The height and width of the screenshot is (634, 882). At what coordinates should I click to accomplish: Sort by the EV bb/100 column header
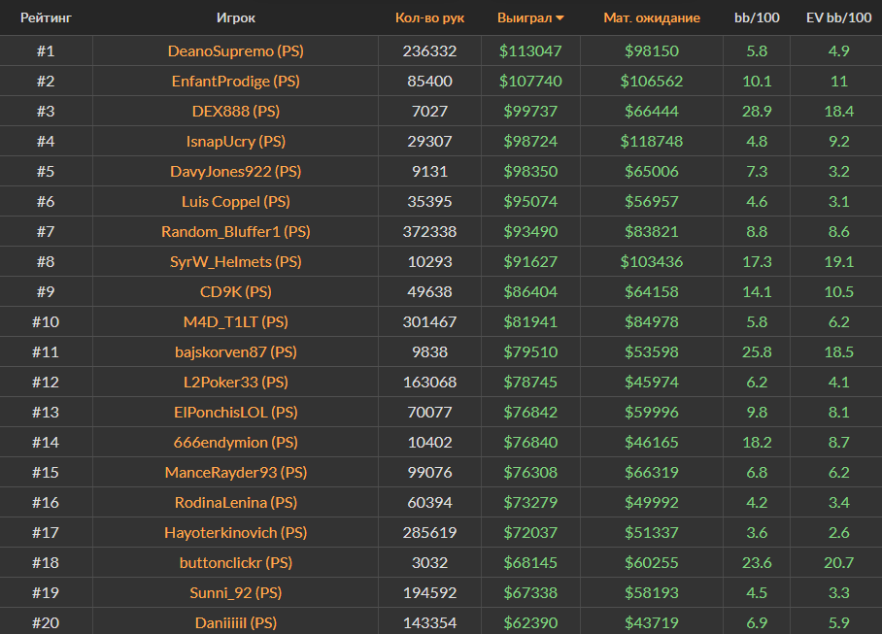pos(838,17)
